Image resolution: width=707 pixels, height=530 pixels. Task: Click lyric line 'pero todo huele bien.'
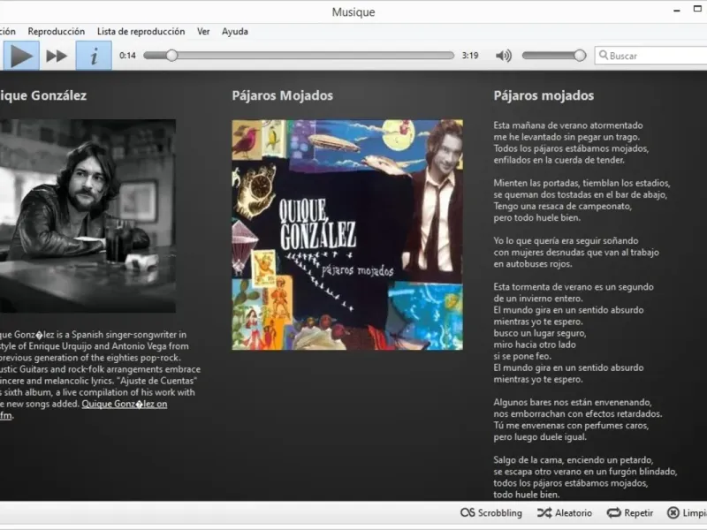tap(536, 217)
